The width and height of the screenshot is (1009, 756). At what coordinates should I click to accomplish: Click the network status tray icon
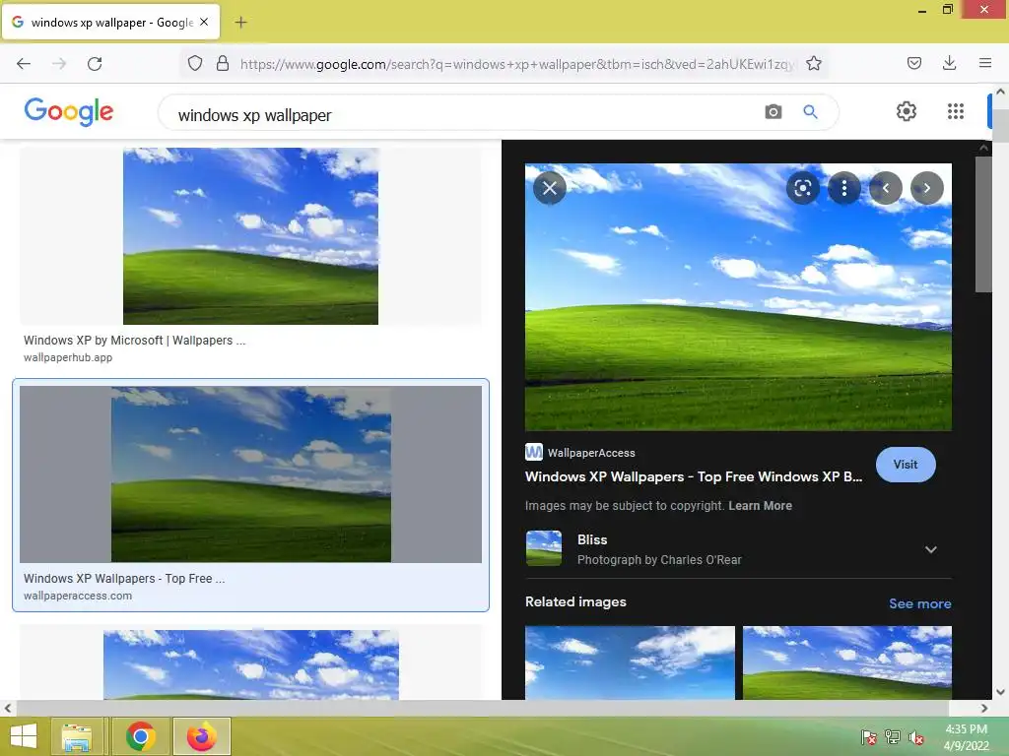[893, 737]
